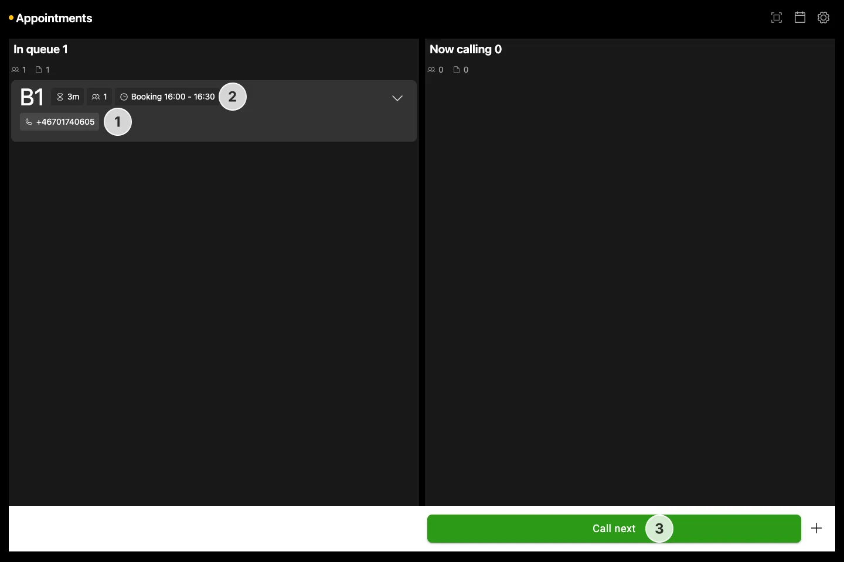Click document count icon under Now calling
844x562 pixels.
click(x=457, y=70)
